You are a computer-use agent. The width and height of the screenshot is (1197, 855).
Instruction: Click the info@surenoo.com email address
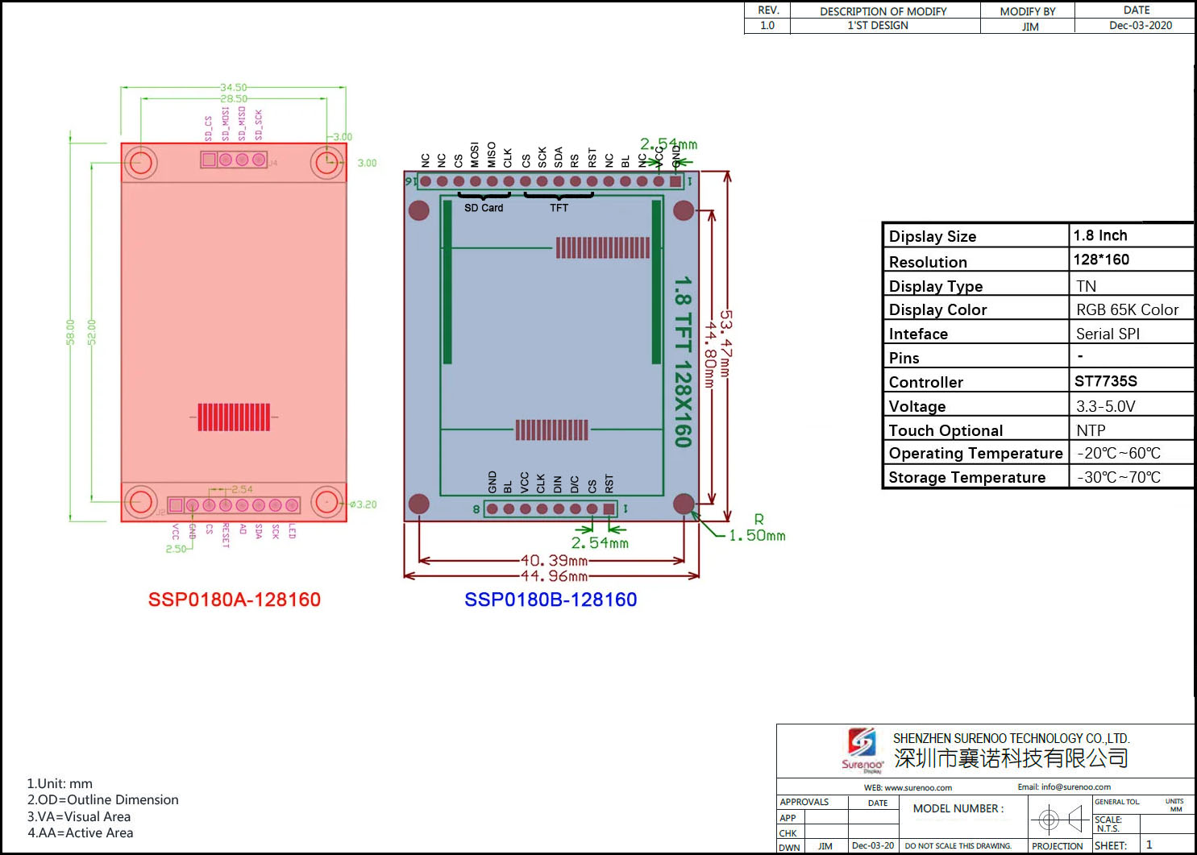(1064, 787)
